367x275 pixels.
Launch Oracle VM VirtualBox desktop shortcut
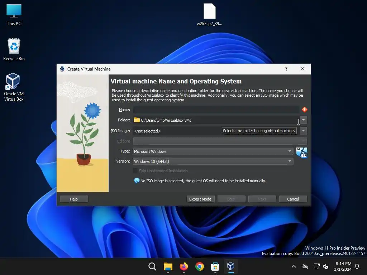point(14,87)
